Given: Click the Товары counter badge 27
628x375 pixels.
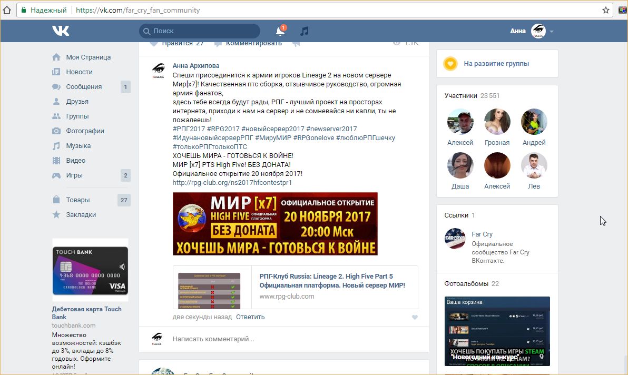Looking at the screenshot, I should pyautogui.click(x=124, y=200).
